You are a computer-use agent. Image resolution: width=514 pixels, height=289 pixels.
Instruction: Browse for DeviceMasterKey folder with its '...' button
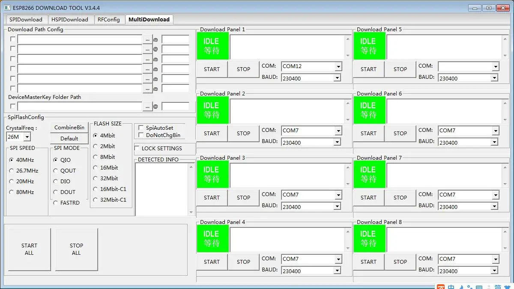147,106
